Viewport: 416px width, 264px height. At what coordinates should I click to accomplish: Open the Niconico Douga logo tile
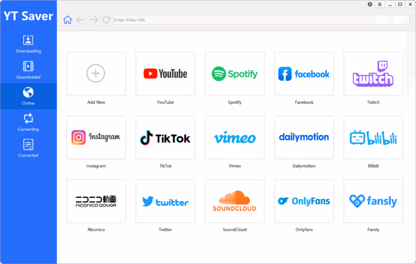96,201
